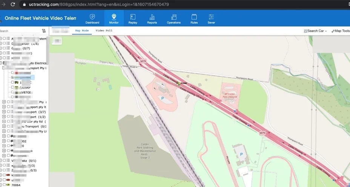The width and height of the screenshot is (350, 187).
Task: Click the yellow vehicle marker on Calder Freeway
Action: coord(179,83)
